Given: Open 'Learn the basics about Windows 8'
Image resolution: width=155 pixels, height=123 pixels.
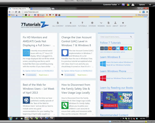Looking at the screenshot, I should 119,62.
